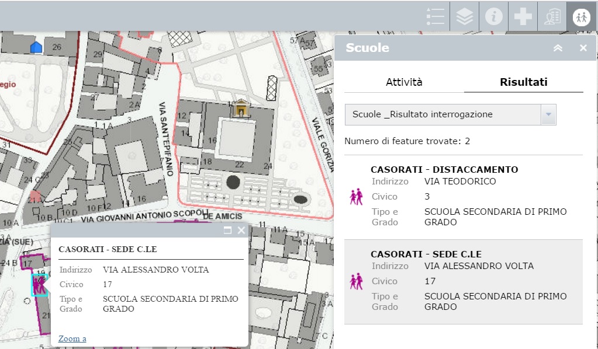This screenshot has width=598, height=349.
Task: Click the information tool icon
Action: (494, 17)
